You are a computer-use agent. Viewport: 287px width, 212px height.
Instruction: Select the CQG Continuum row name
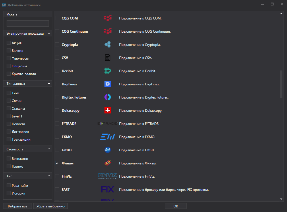point(75,32)
